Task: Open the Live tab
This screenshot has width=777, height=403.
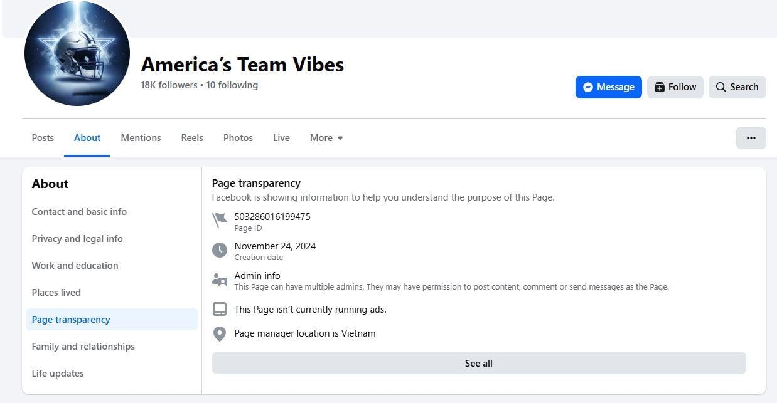Action: [x=281, y=138]
